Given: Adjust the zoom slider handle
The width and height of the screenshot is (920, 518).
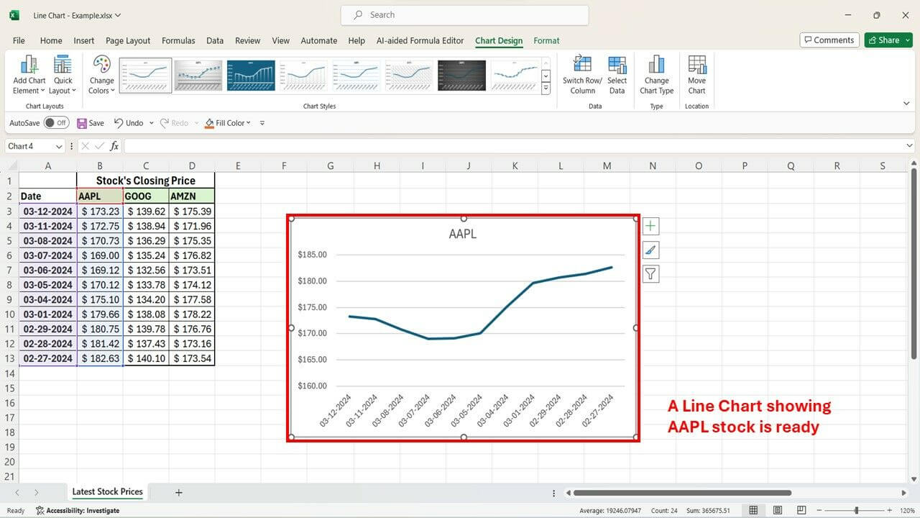Looking at the screenshot, I should tap(856, 510).
